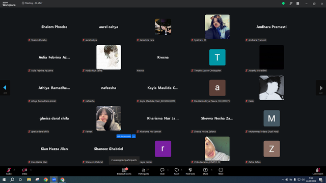
Task: Open the view layout grid icon
Action: click(x=297, y=4)
